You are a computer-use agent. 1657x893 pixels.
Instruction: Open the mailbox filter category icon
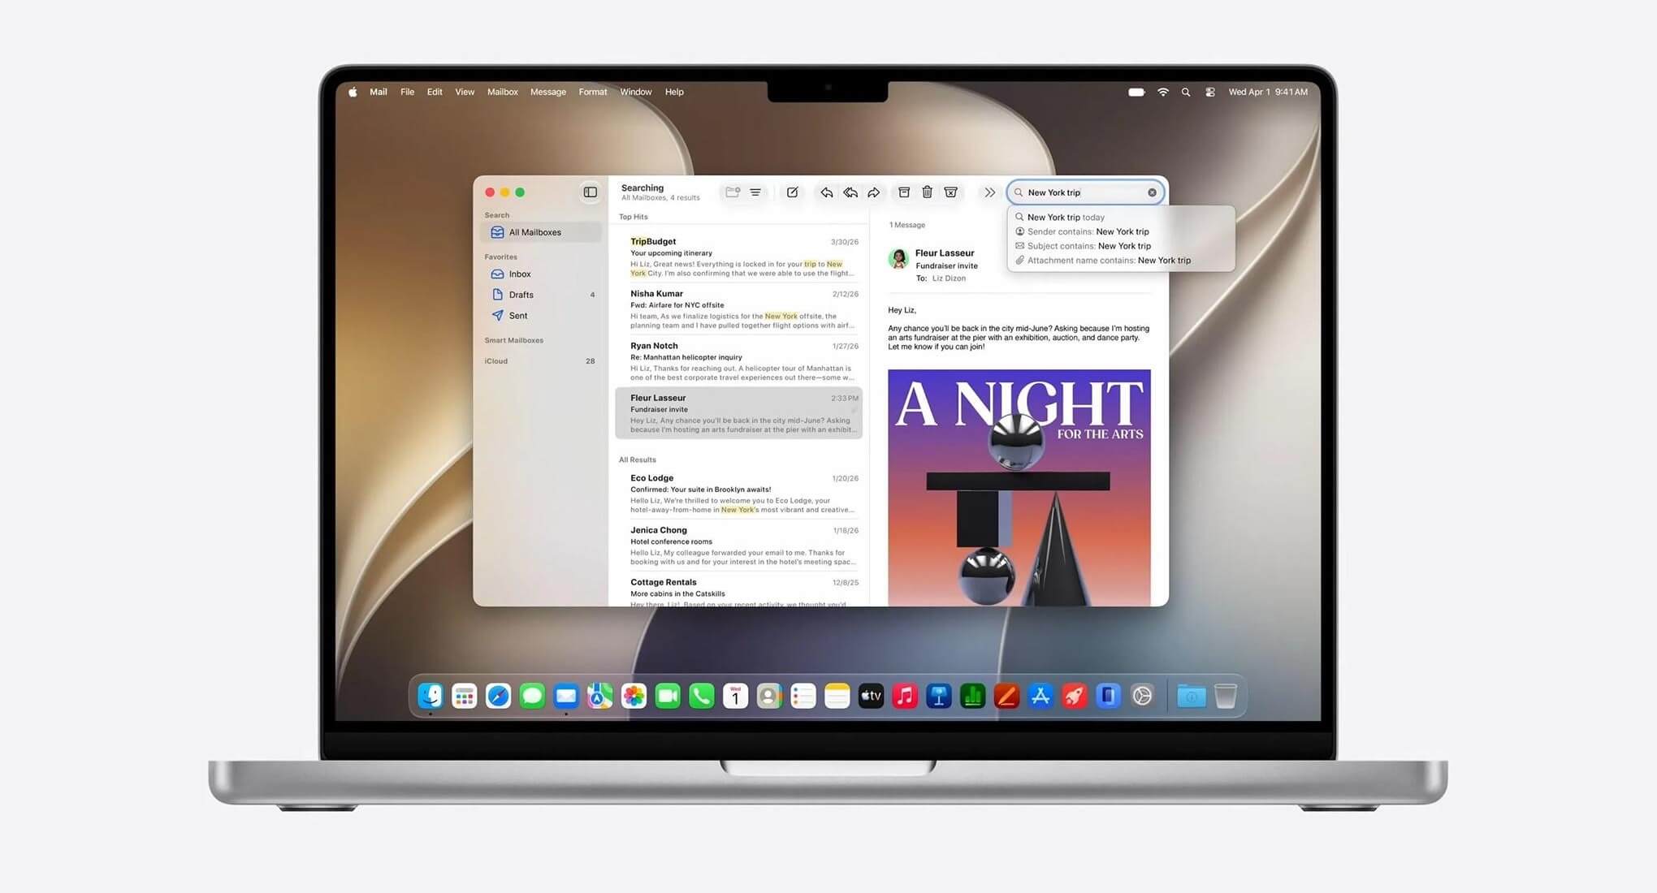733,192
